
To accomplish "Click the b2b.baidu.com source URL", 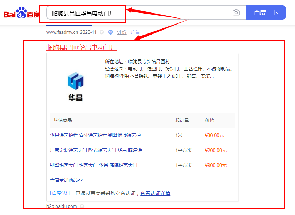I will coord(61,206).
